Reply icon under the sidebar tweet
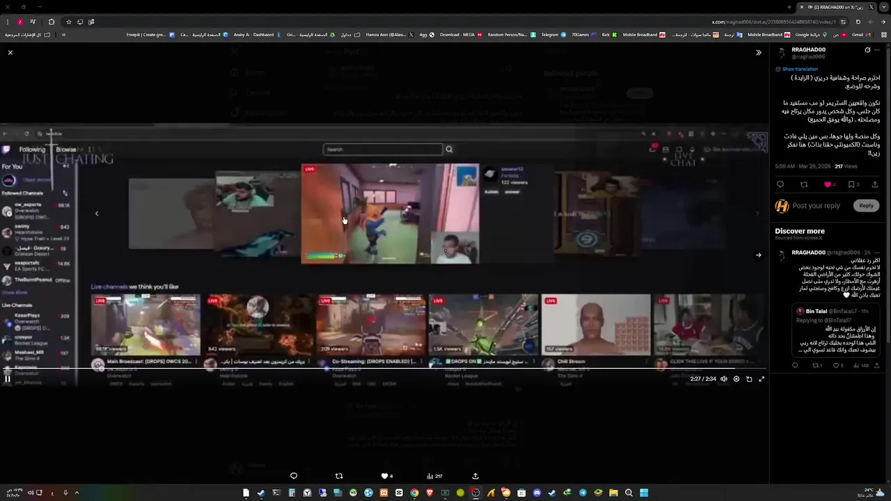The width and height of the screenshot is (891, 501). click(780, 184)
